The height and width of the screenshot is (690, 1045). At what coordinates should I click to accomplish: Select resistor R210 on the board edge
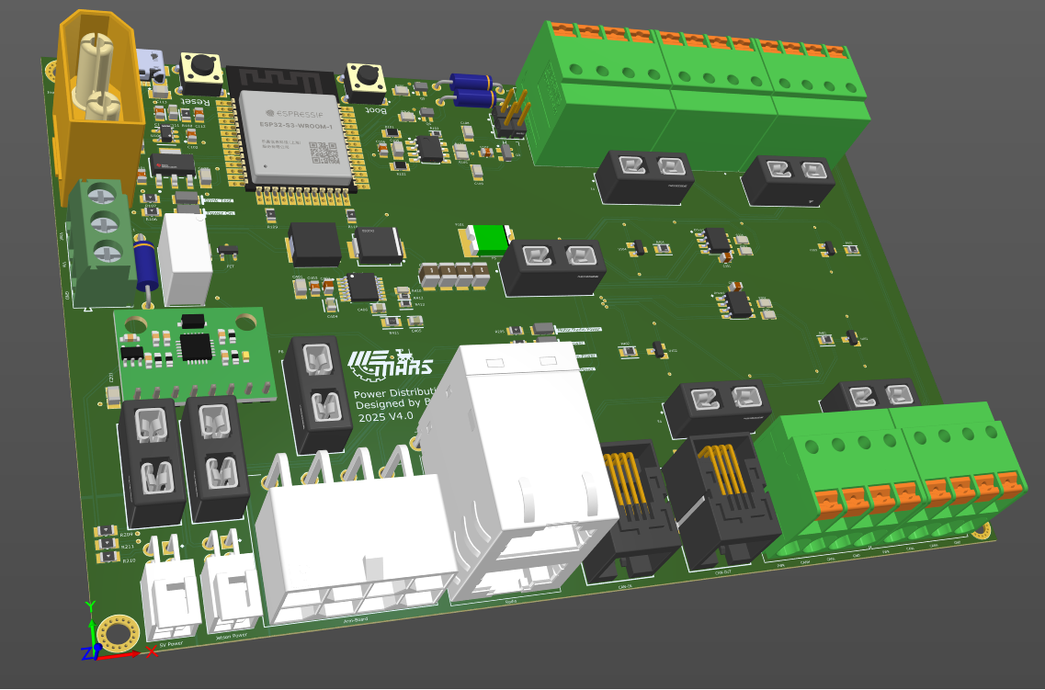[x=108, y=557]
